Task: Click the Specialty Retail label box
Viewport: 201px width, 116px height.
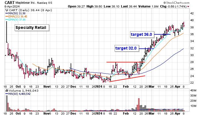Action: [x=32, y=27]
